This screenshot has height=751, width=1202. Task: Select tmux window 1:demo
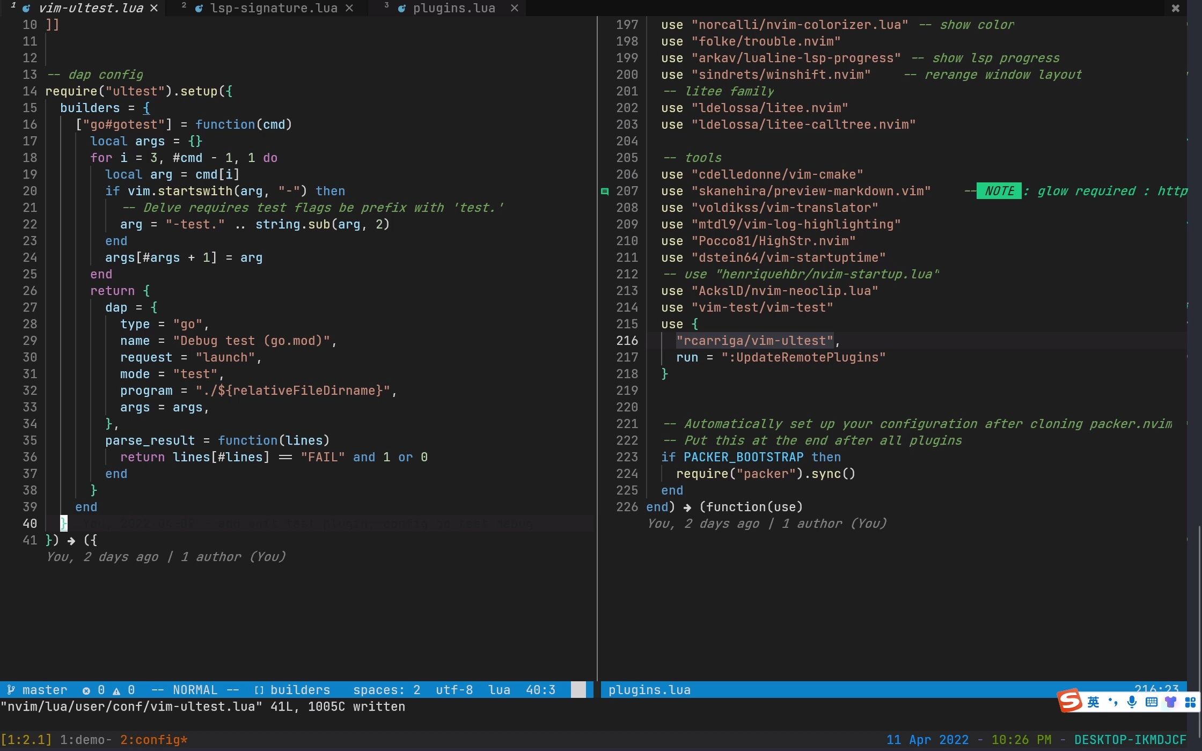(85, 740)
